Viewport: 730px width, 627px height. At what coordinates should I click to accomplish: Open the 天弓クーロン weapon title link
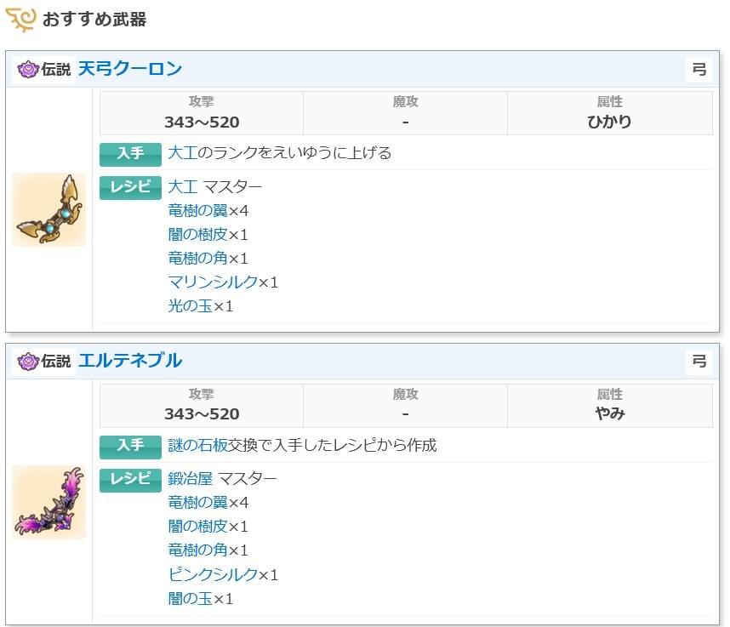(x=130, y=69)
